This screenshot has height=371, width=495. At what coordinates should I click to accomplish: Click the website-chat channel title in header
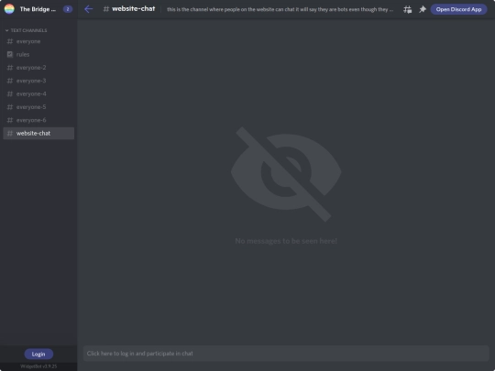134,9
